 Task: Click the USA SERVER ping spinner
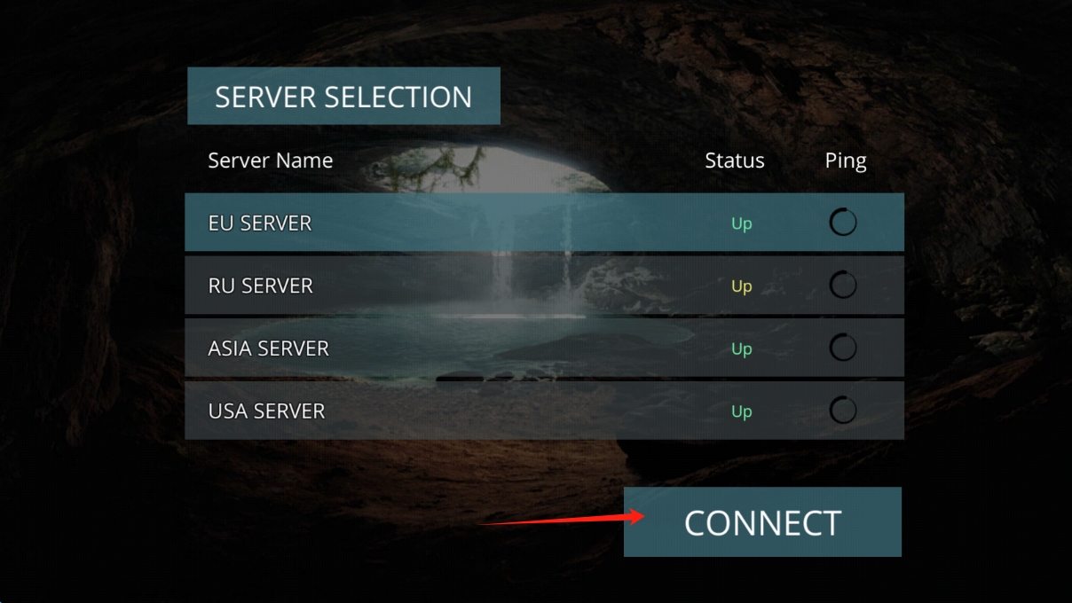click(x=843, y=411)
